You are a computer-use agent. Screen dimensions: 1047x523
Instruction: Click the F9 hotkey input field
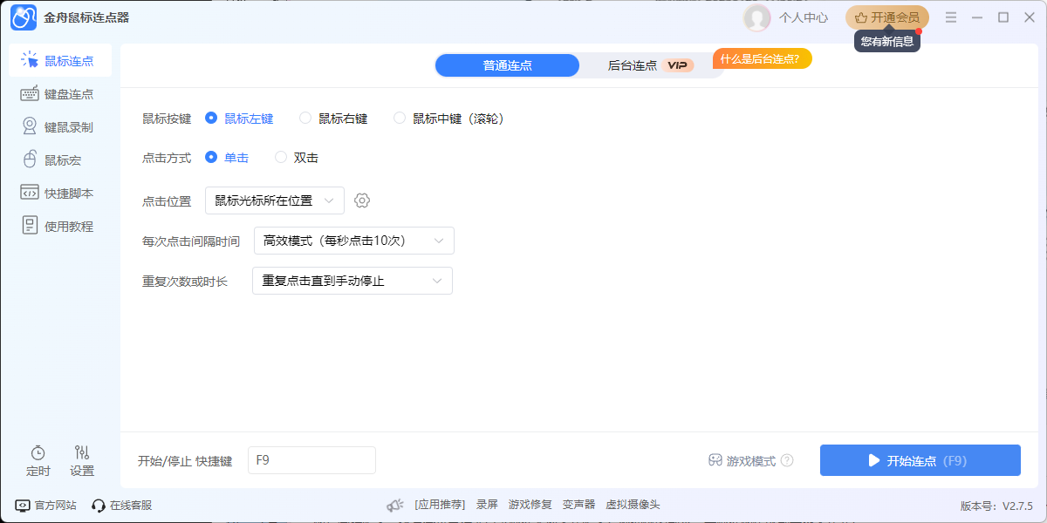coord(311,460)
